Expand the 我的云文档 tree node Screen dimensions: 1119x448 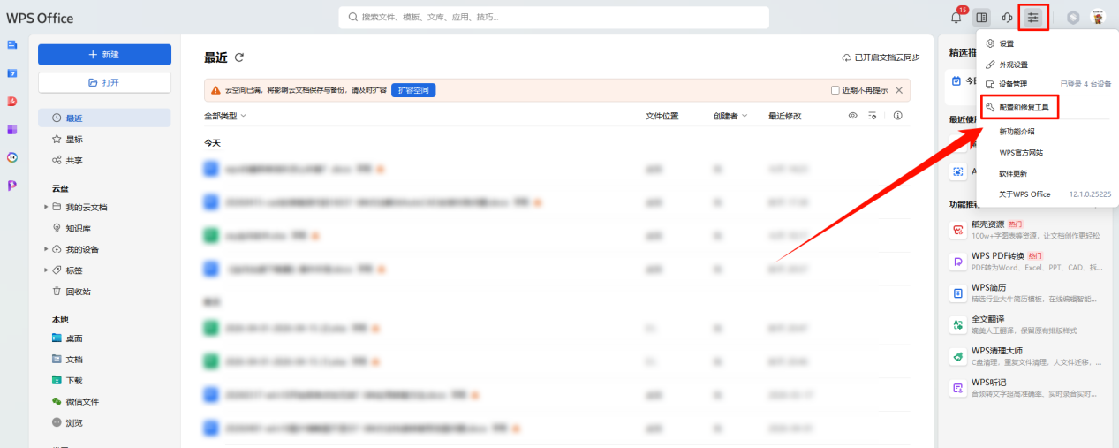point(46,207)
